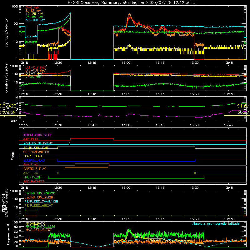Screen dimensions: 250x250
Task: Click the yellow 0.8-7 MeV legend label
Action: [34, 73]
